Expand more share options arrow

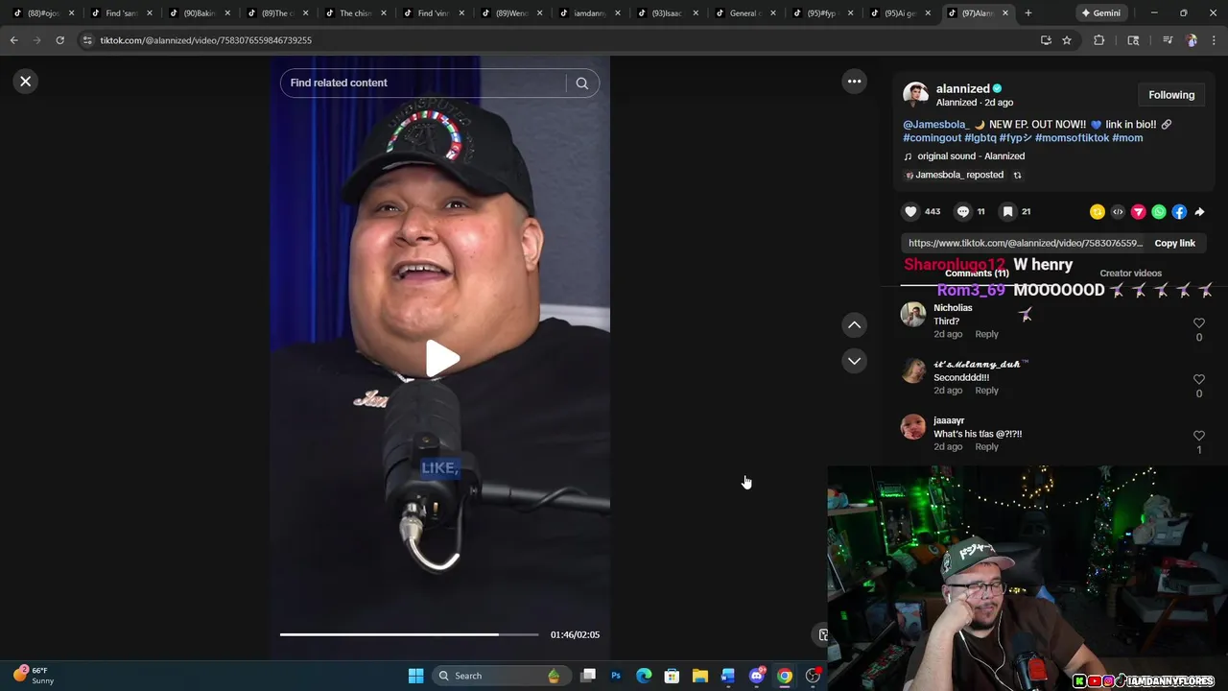1199,212
